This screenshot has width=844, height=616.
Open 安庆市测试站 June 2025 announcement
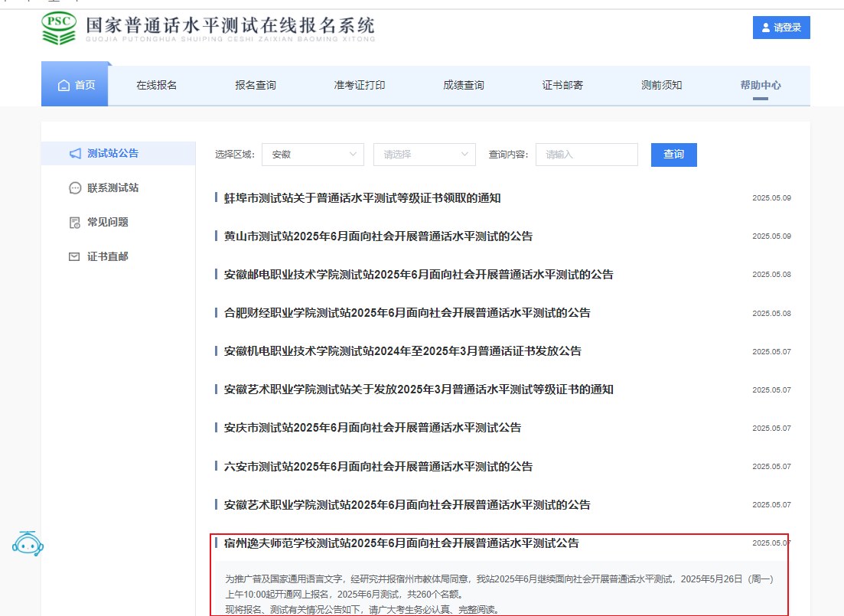(x=373, y=428)
